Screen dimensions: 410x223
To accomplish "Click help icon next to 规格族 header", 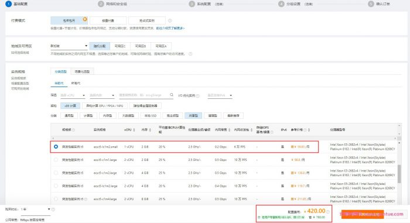I will click(x=73, y=130).
